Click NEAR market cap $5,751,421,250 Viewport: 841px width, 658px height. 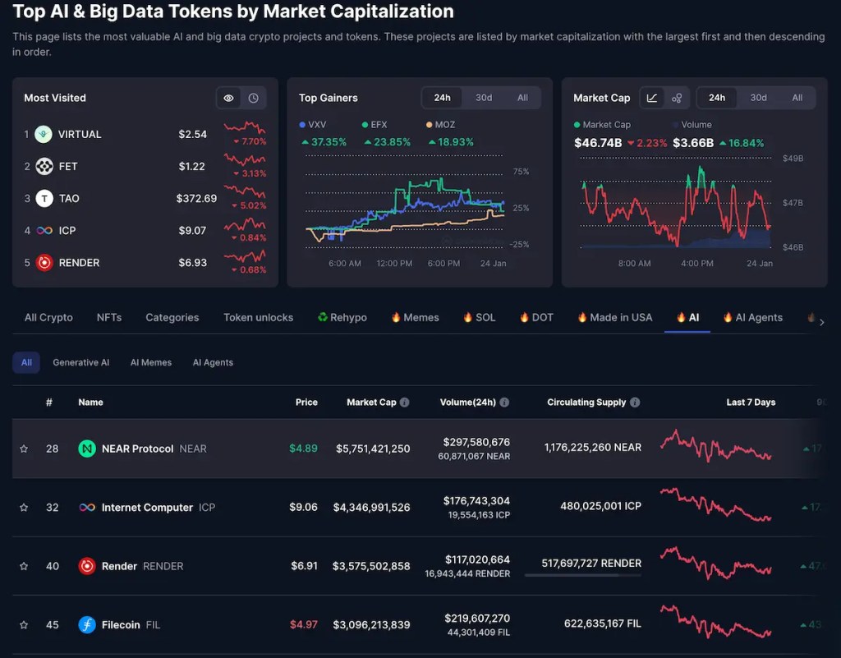pos(373,449)
